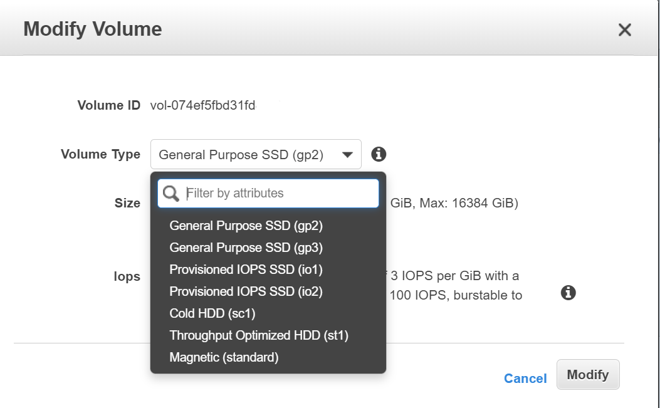The image size is (660, 408).
Task: Choose General Purpose SSD (gp3) from list
Action: 246,248
